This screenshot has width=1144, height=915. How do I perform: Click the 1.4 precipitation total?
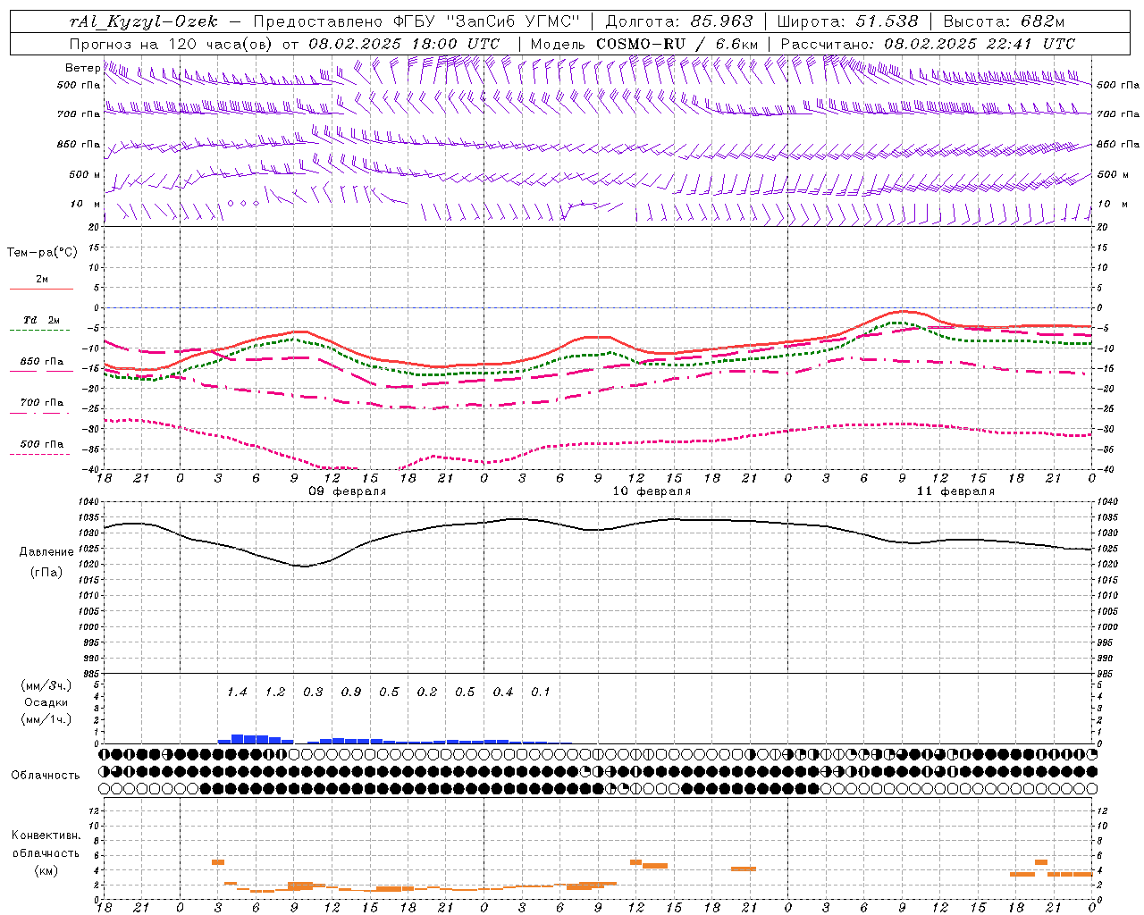coord(237,692)
